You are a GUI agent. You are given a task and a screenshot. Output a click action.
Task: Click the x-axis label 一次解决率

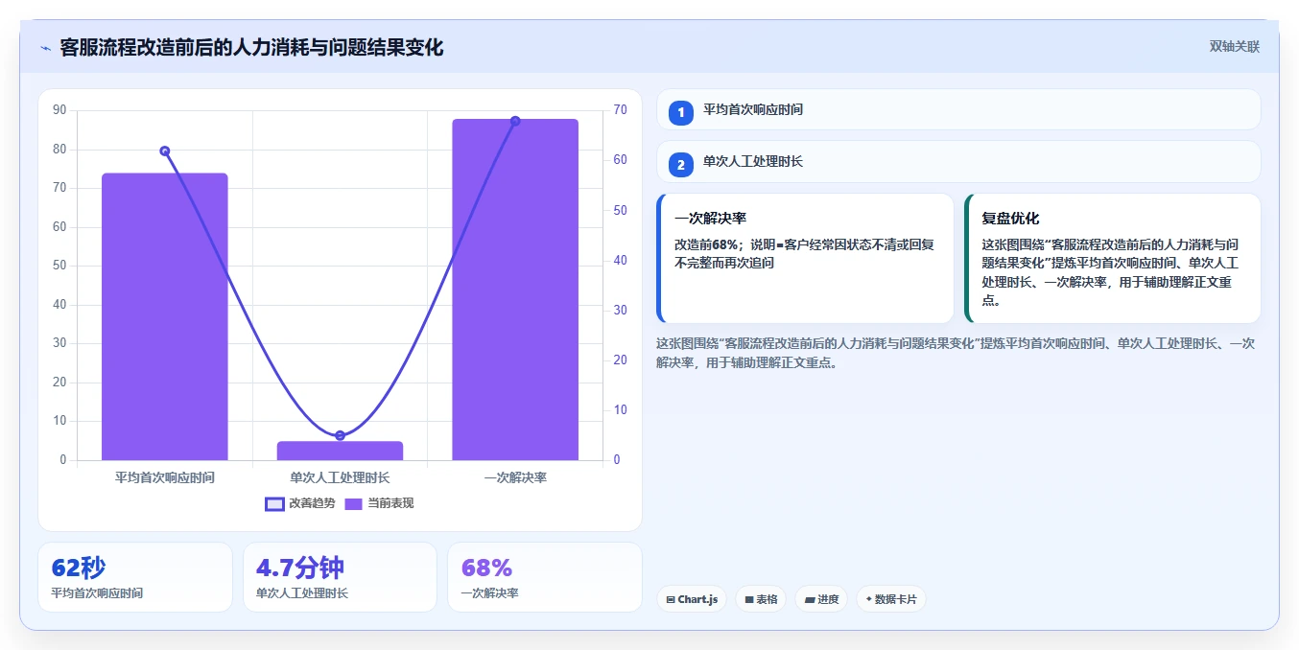515,476
